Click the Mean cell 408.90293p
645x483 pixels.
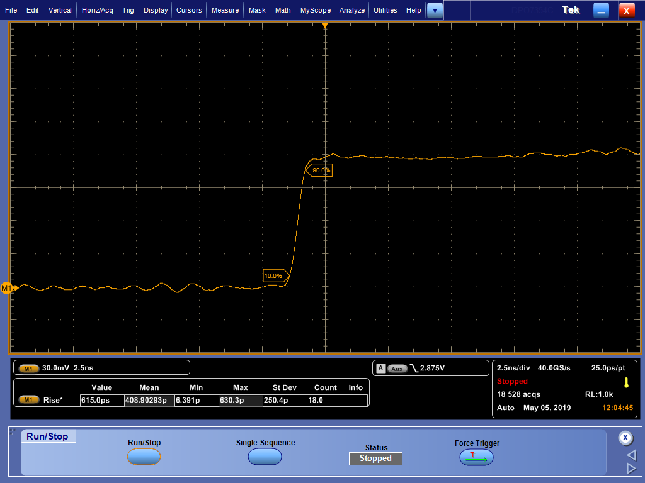tap(149, 400)
